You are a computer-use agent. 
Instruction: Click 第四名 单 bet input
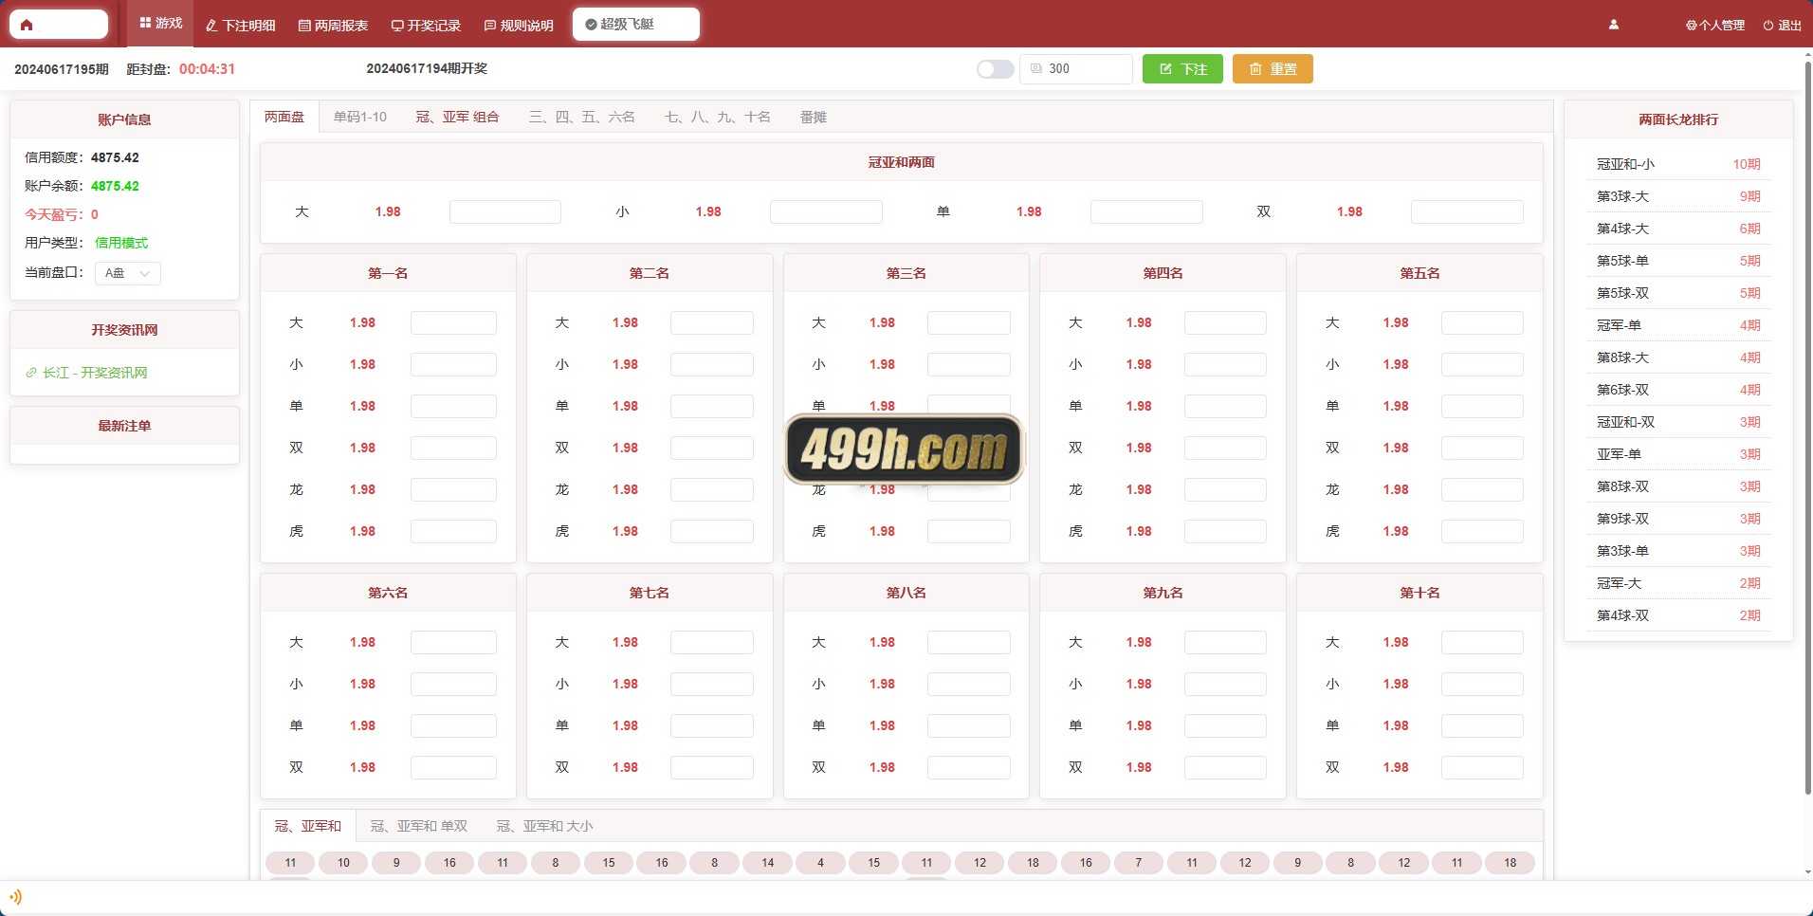click(x=1225, y=406)
